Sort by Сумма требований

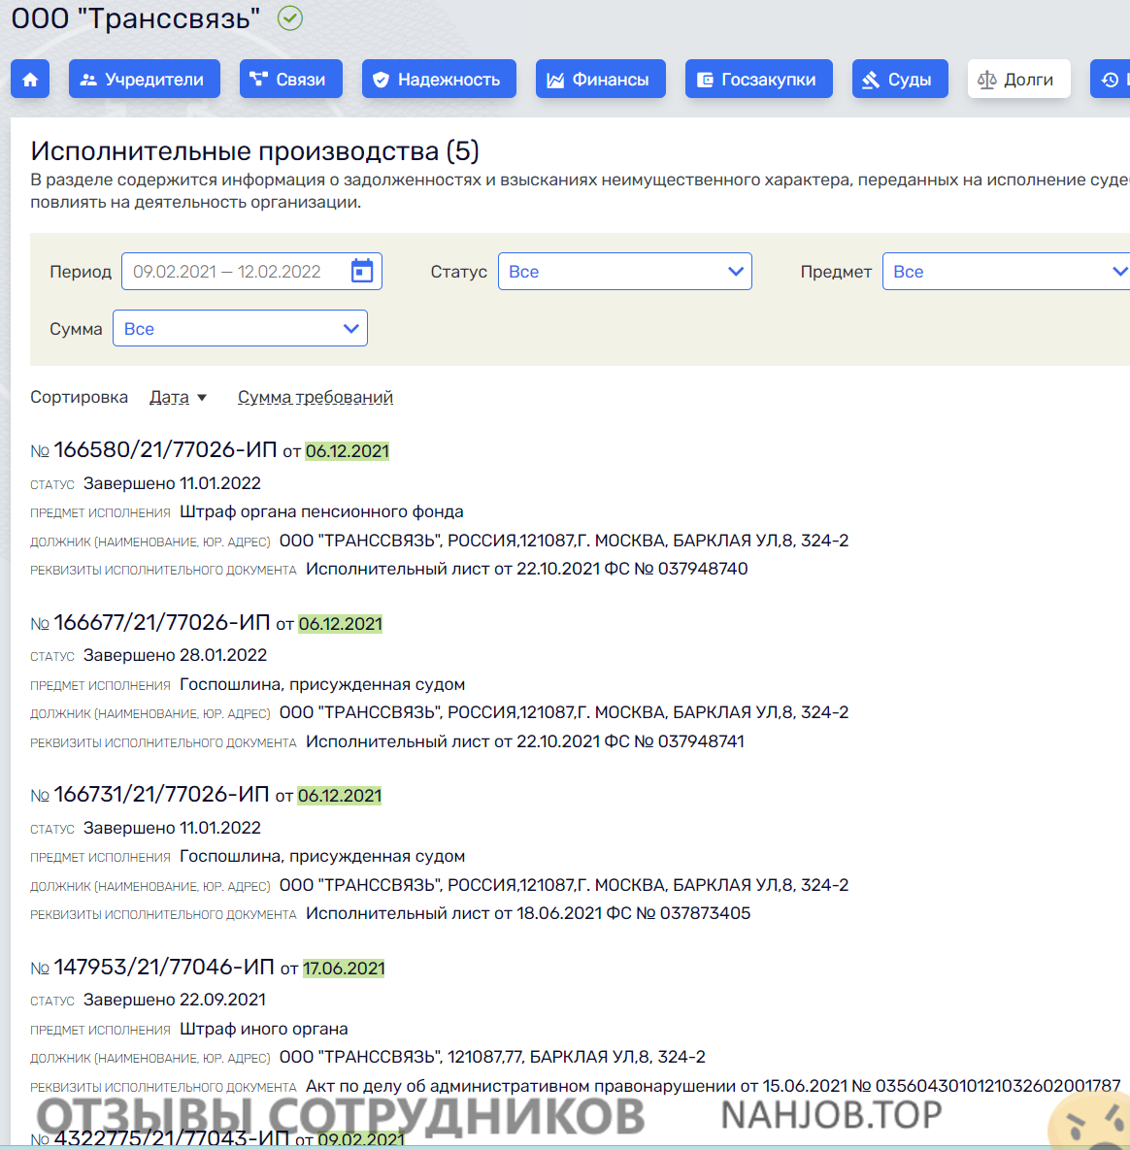click(316, 397)
